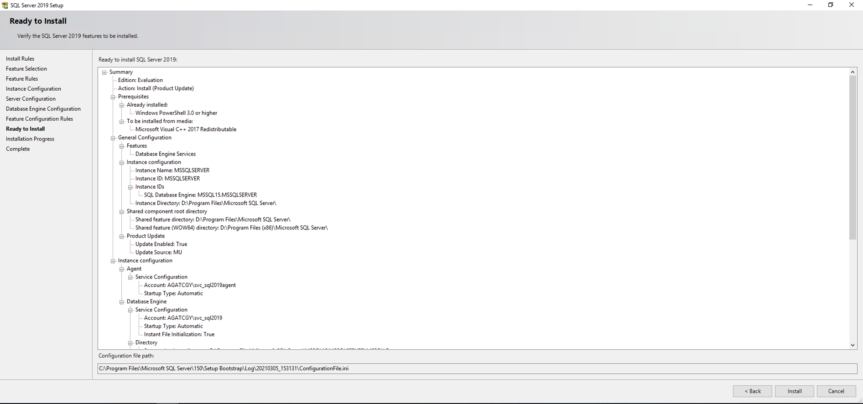Collapse the Agent node
The image size is (863, 404).
coord(122,269)
